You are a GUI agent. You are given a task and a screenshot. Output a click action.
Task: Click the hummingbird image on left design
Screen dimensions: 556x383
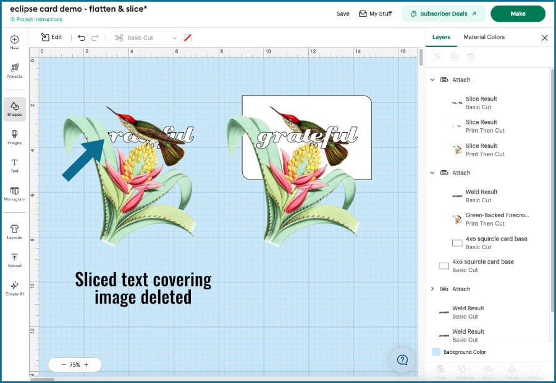[147, 136]
